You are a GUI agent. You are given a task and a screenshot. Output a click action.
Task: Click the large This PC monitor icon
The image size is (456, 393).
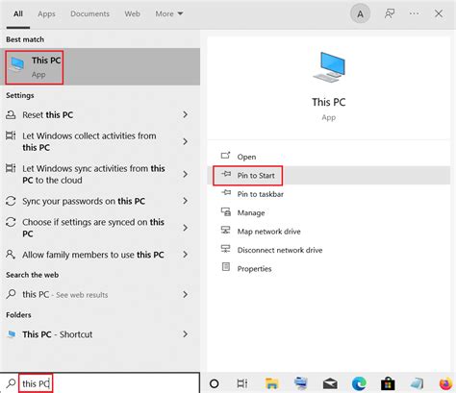coord(329,67)
